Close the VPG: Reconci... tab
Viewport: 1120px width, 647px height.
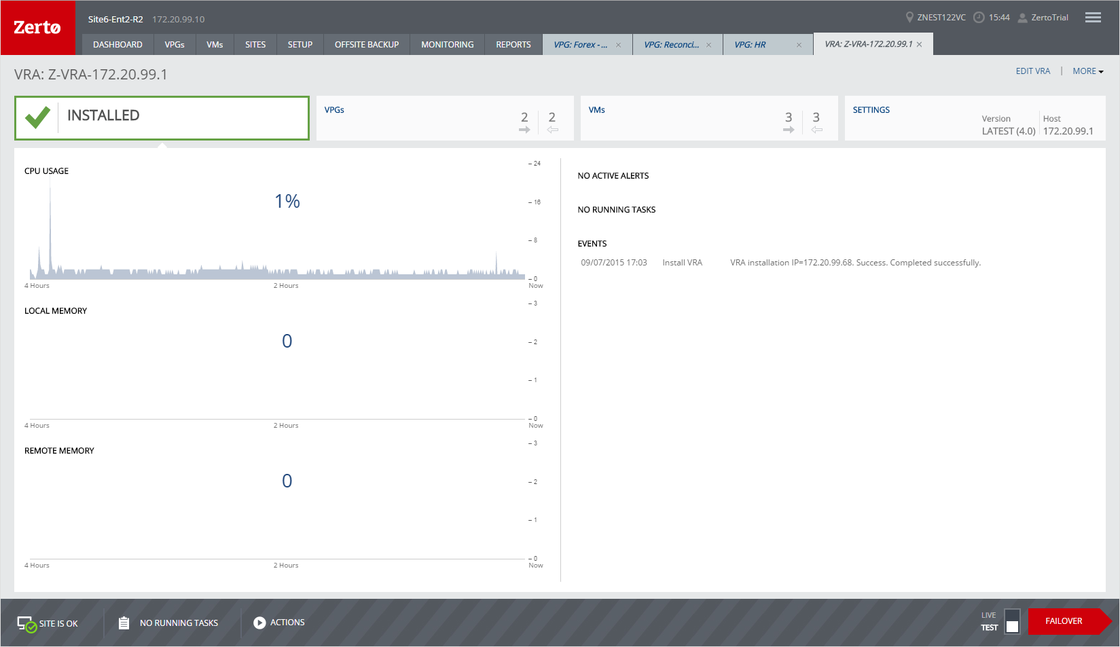pyautogui.click(x=708, y=45)
